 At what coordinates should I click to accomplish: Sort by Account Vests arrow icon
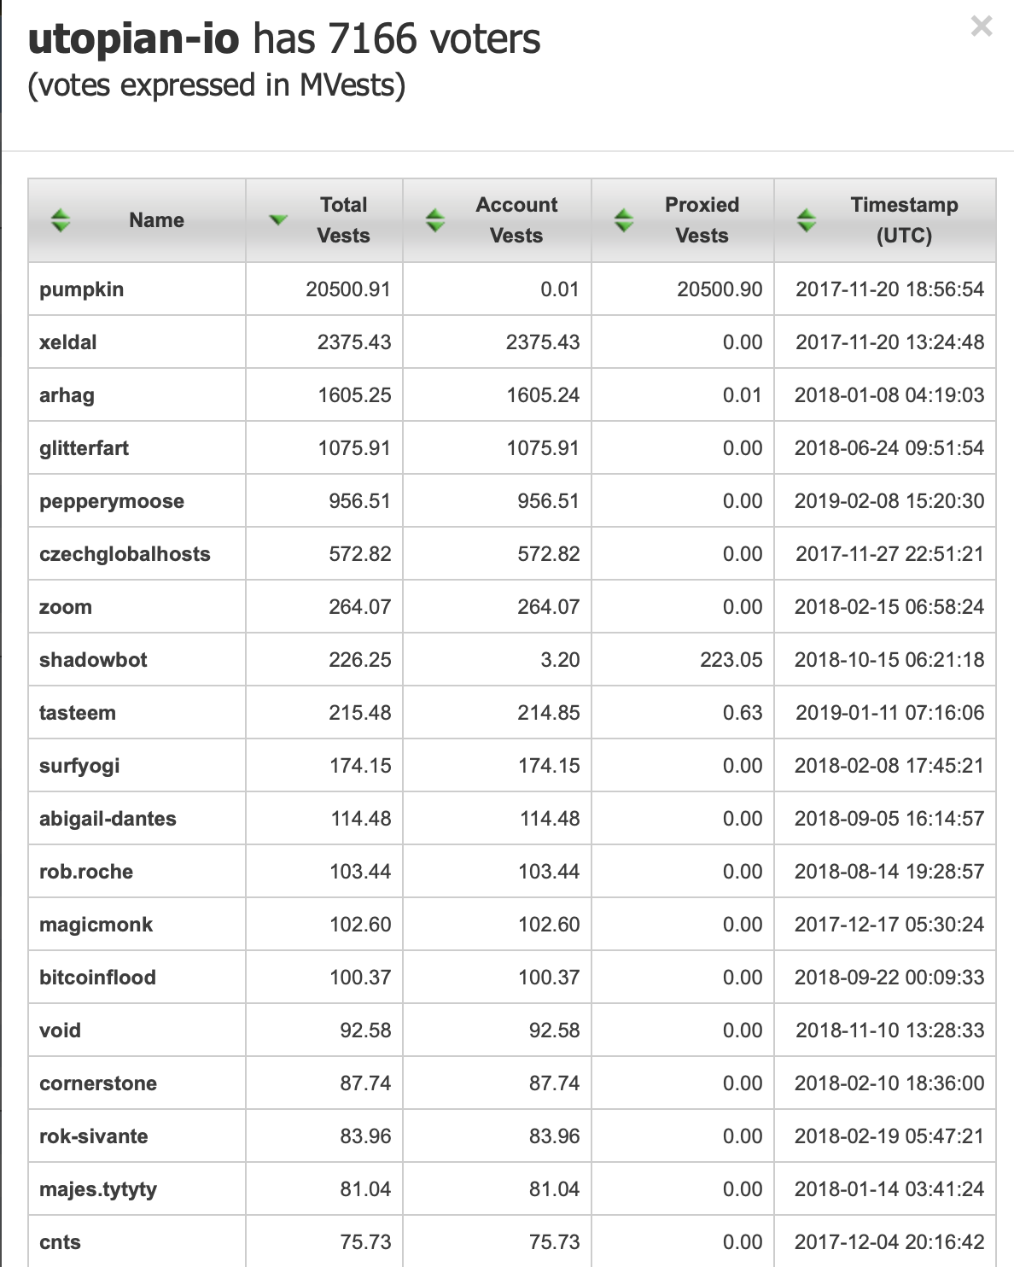435,220
